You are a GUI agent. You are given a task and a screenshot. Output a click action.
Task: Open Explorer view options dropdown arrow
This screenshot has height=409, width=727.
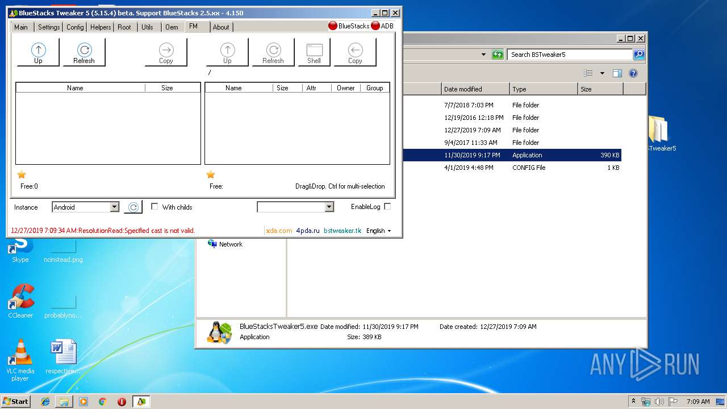pyautogui.click(x=602, y=73)
